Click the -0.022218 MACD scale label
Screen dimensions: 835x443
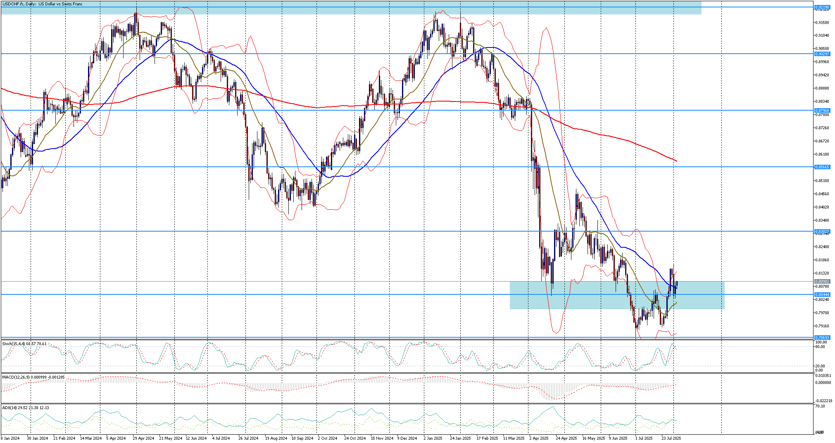823,401
